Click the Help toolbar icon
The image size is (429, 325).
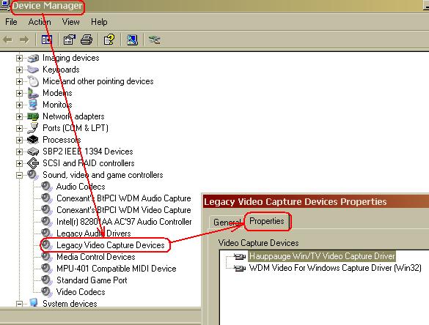coord(109,40)
